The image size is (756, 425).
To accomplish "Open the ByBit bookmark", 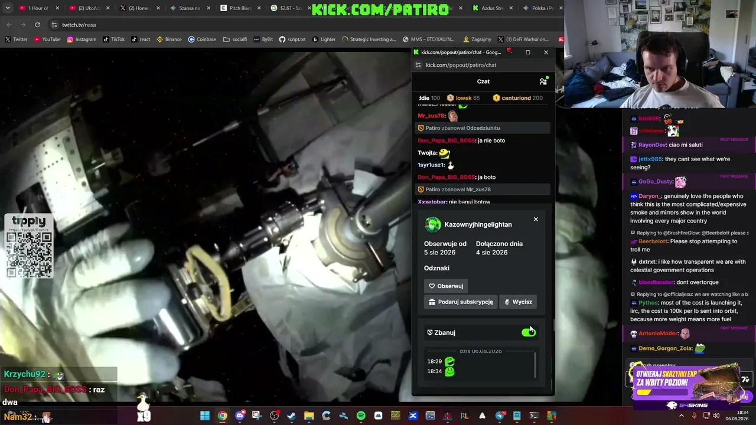I will point(263,40).
